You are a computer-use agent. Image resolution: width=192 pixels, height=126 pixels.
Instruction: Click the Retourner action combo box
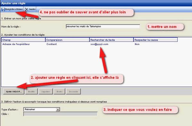click(42, 109)
